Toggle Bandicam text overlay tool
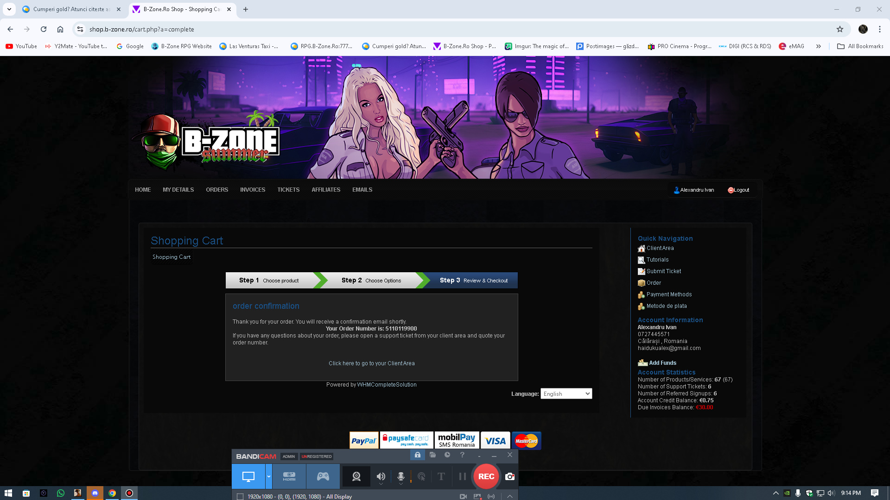Image resolution: width=890 pixels, height=500 pixels. [x=441, y=476]
